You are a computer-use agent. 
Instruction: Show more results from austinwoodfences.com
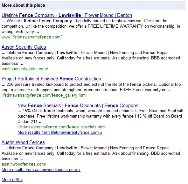coord(41,169)
